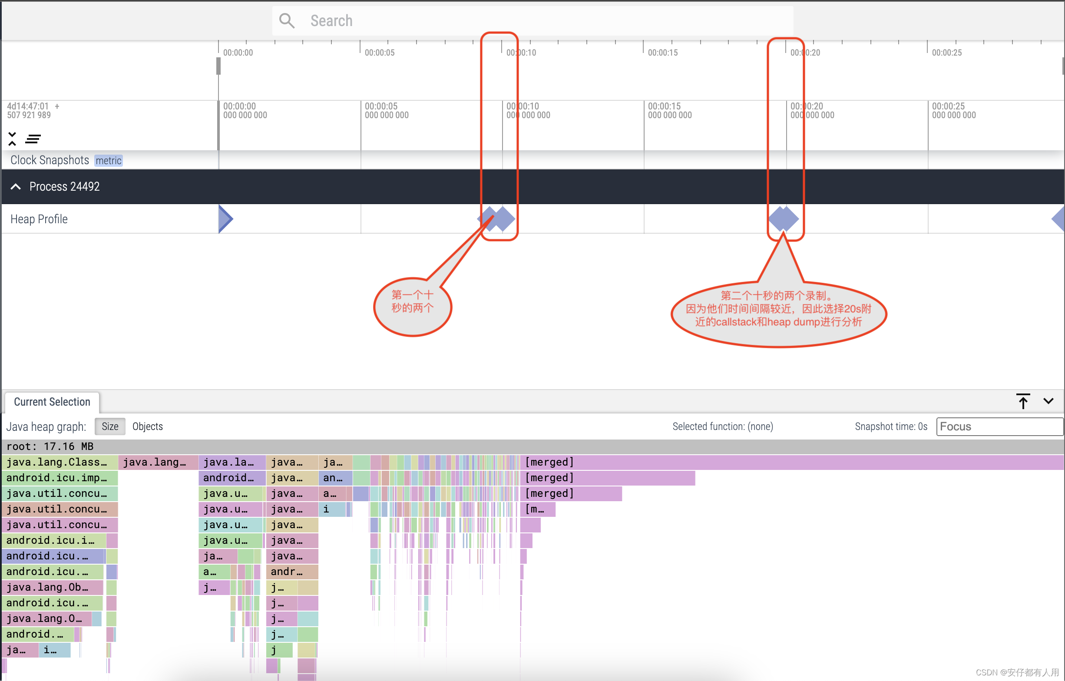Click the Focus filter input field
The width and height of the screenshot is (1065, 681).
pos(999,427)
